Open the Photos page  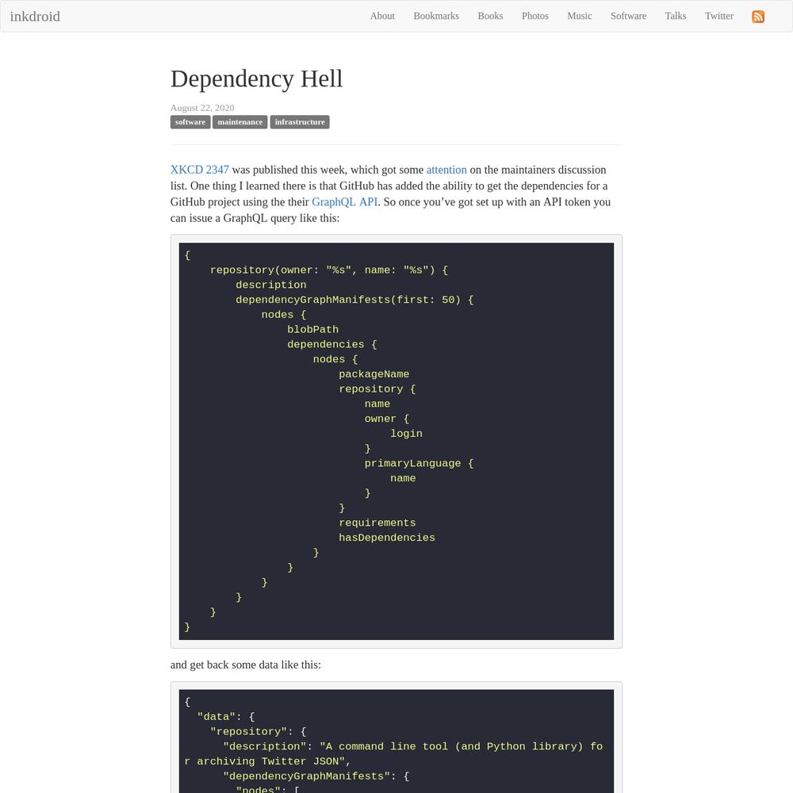pyautogui.click(x=535, y=16)
